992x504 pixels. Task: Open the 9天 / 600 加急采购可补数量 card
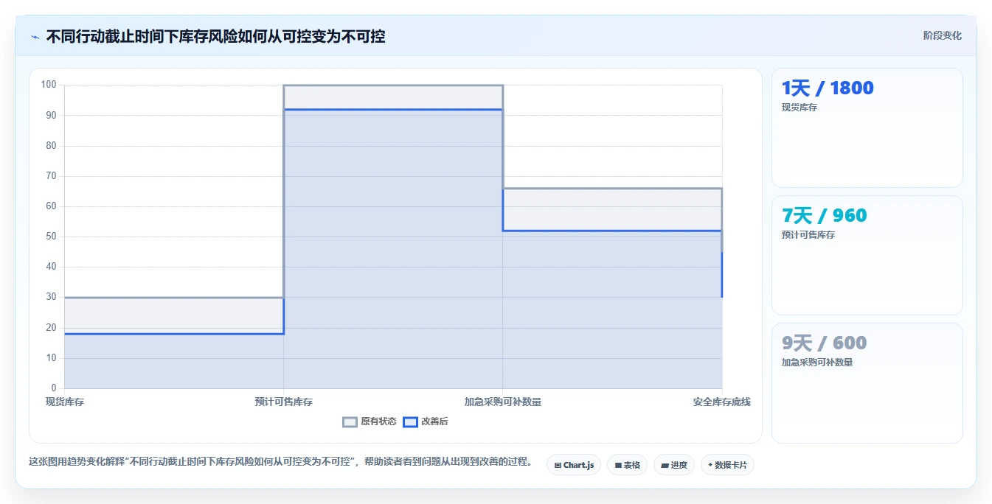(867, 383)
